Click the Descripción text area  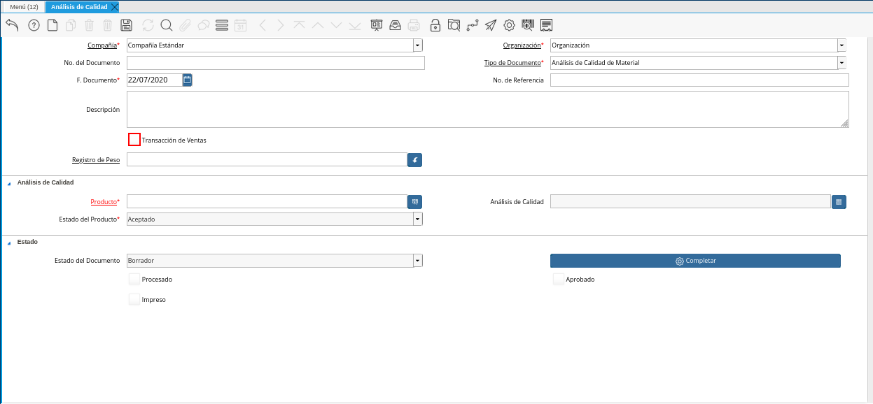pos(488,109)
